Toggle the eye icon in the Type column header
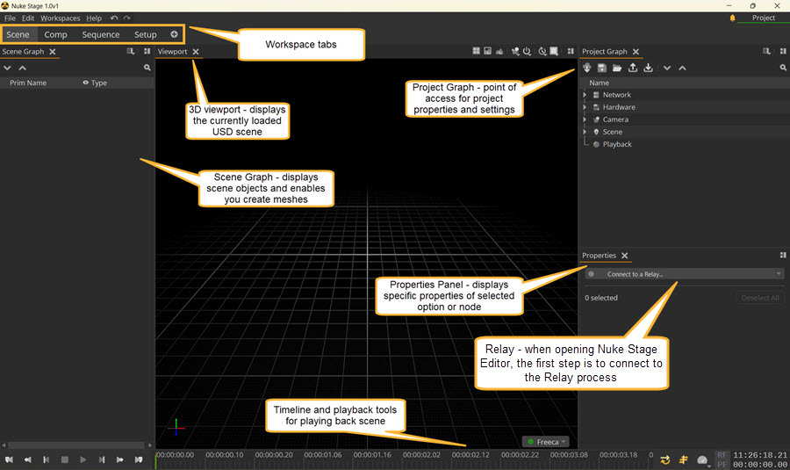 86,83
